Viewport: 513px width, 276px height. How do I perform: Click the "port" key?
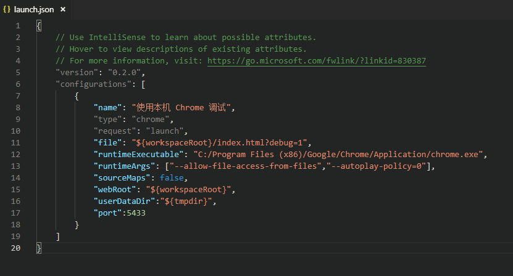107,213
